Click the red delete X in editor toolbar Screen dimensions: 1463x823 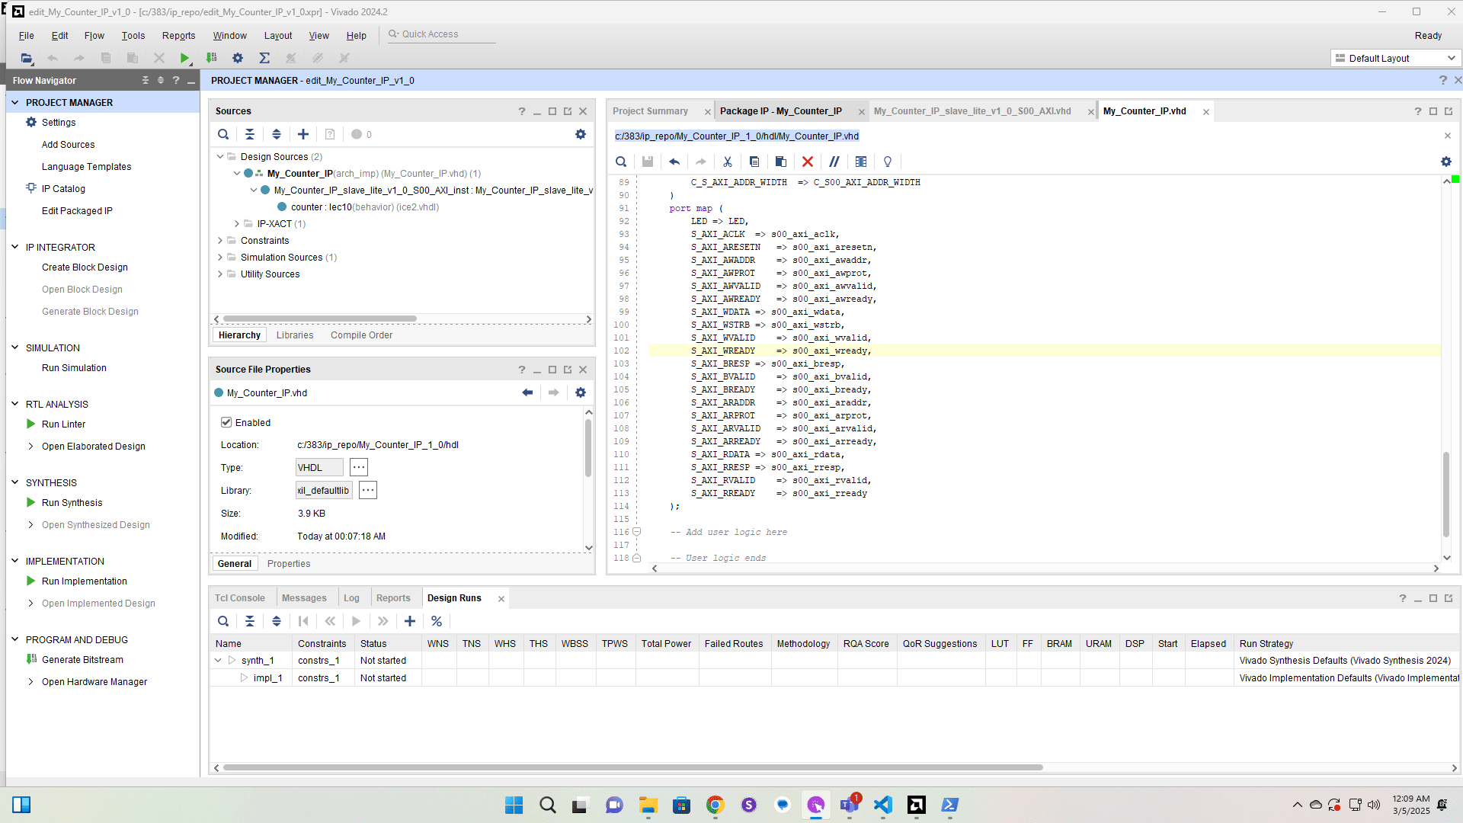coord(808,162)
